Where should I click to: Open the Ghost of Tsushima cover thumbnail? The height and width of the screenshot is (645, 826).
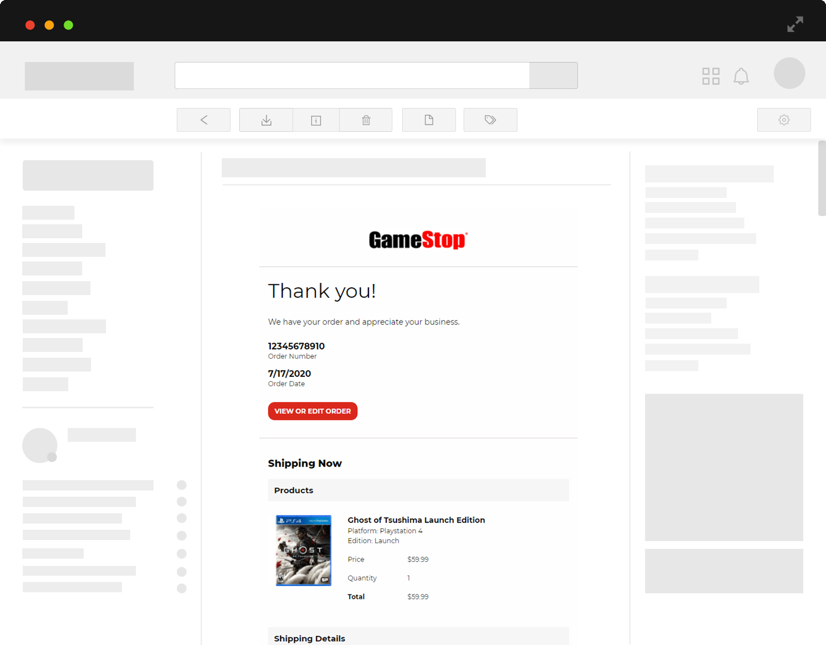(303, 550)
